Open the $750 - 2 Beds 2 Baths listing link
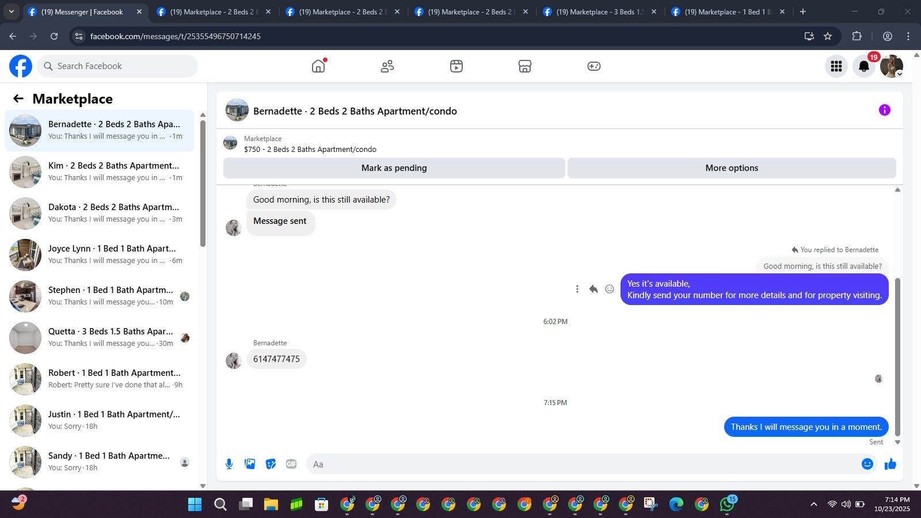921x518 pixels. coord(310,149)
